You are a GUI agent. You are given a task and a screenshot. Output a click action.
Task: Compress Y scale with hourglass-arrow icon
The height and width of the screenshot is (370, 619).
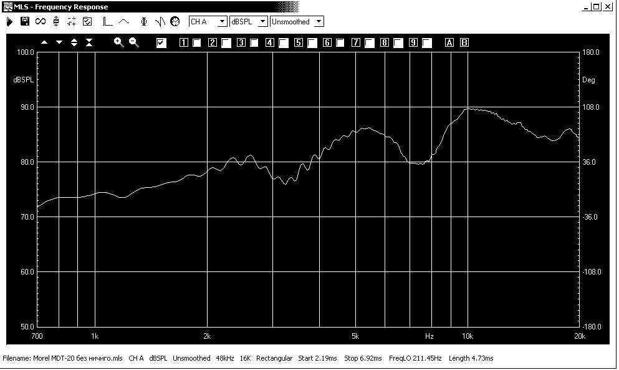point(89,42)
